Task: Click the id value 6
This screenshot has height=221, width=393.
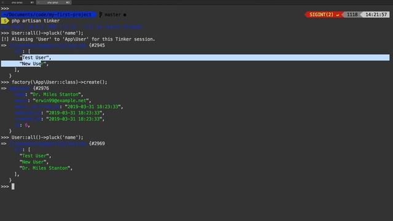Action: pyautogui.click(x=26, y=125)
